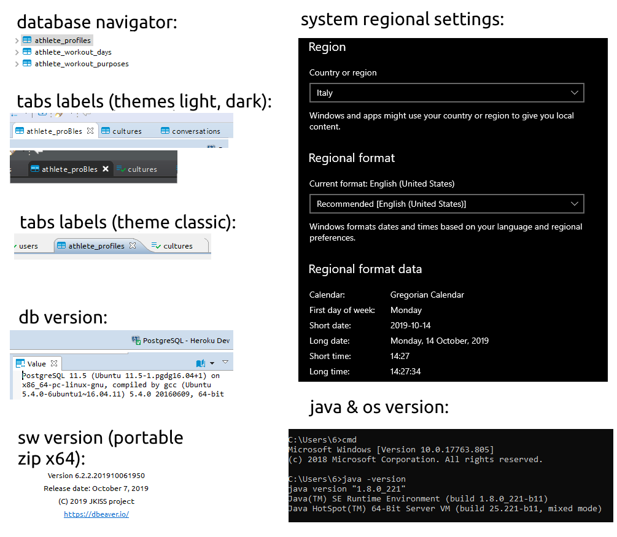This screenshot has width=617, height=537.
Task: Click into the PostgreSQL version text value
Action: [x=123, y=385]
